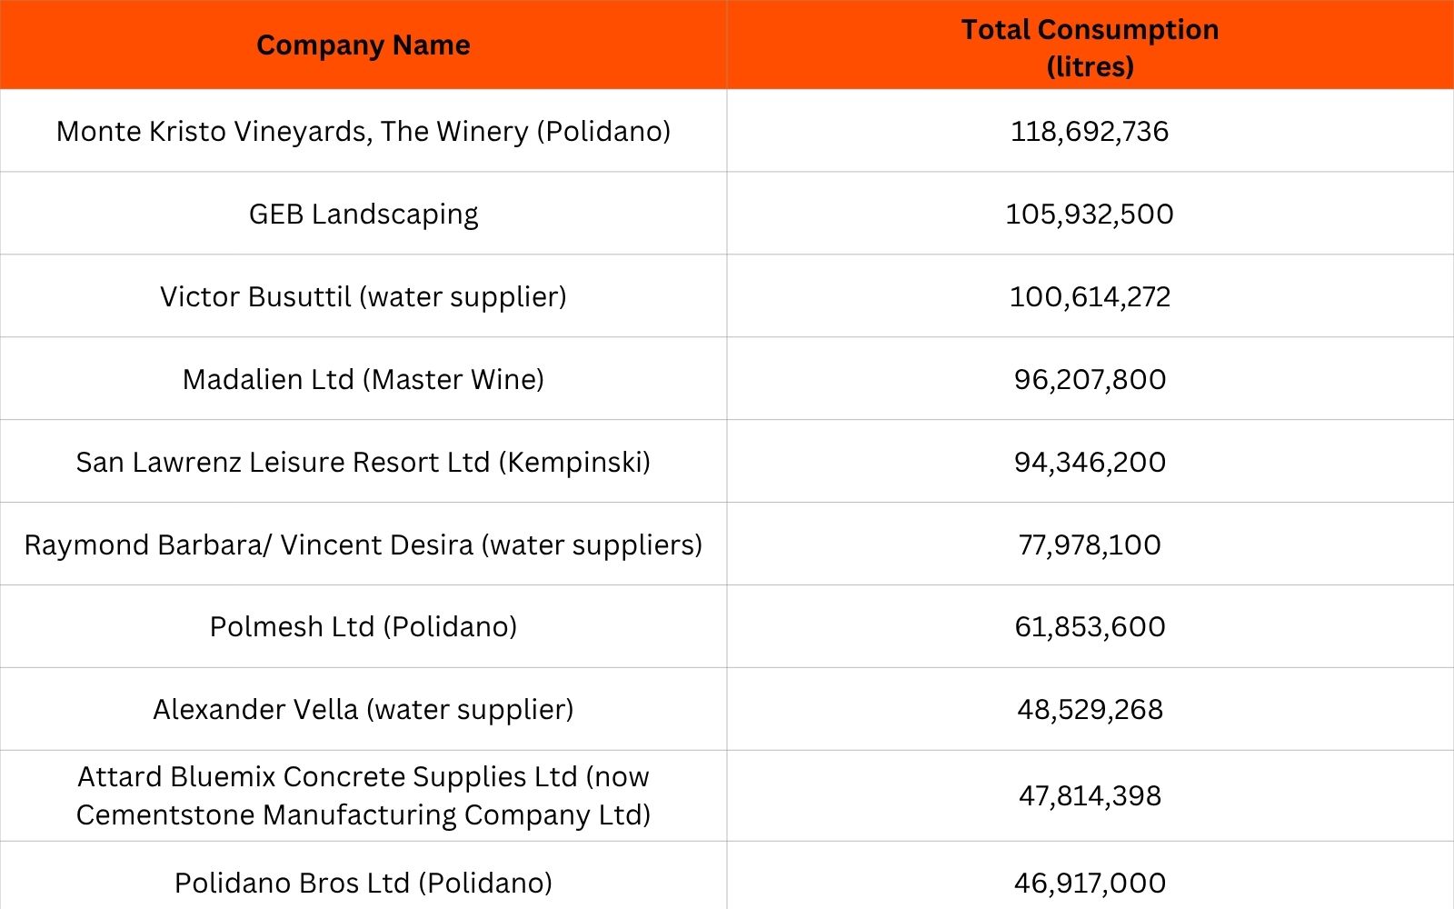This screenshot has width=1454, height=909.
Task: Select the 100,614,272 consumption figure
Action: pyautogui.click(x=1090, y=296)
